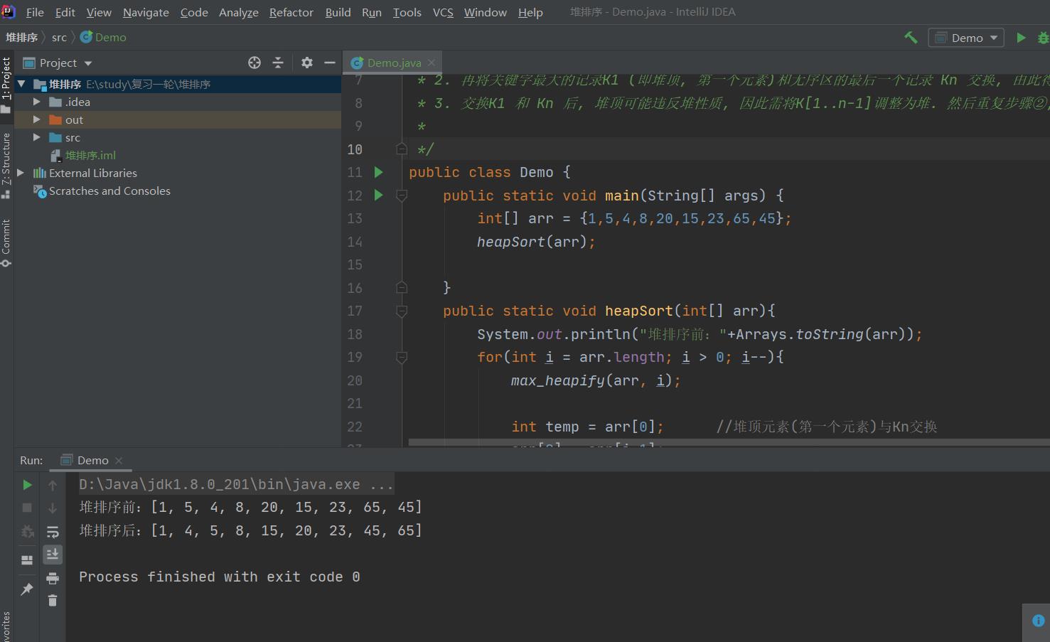
Task: Close the Demo run tab
Action: click(119, 461)
